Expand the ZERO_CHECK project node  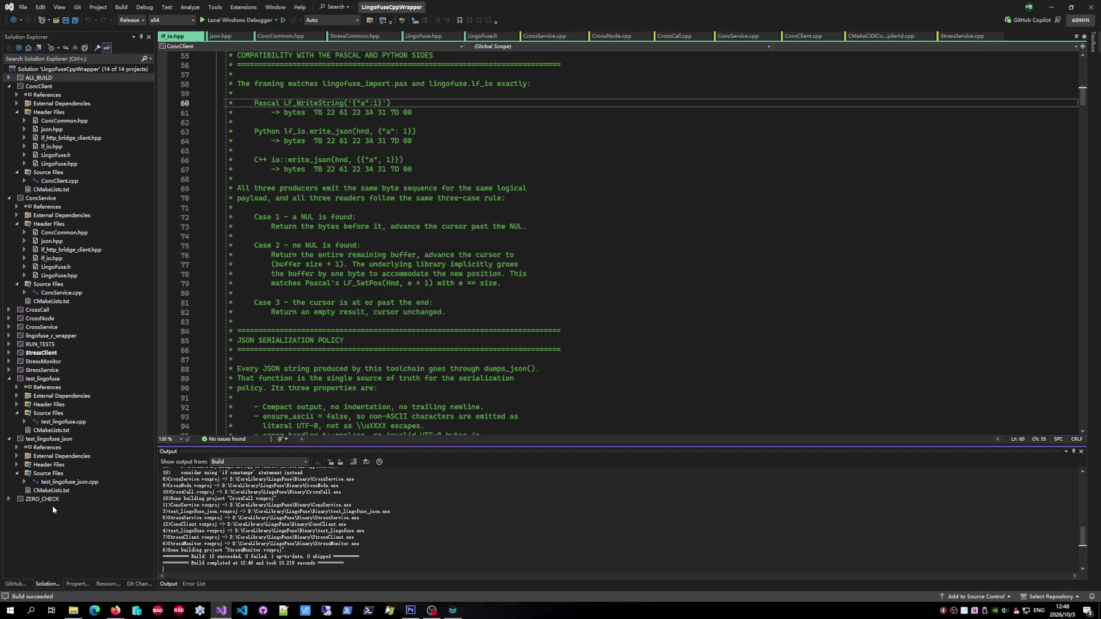click(x=9, y=499)
